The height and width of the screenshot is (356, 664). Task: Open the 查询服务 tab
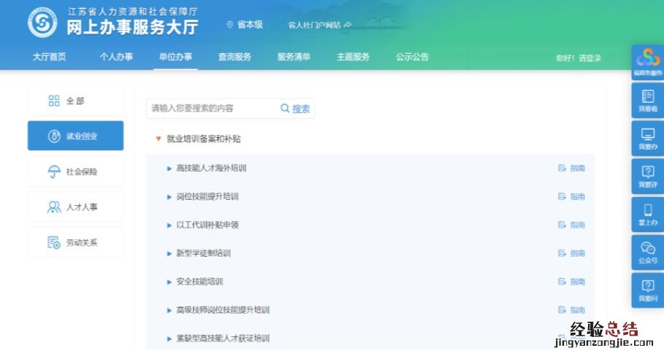234,57
